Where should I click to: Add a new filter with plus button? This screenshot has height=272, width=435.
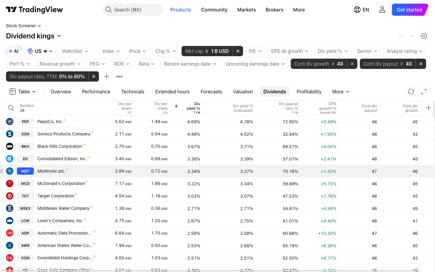[x=107, y=76]
